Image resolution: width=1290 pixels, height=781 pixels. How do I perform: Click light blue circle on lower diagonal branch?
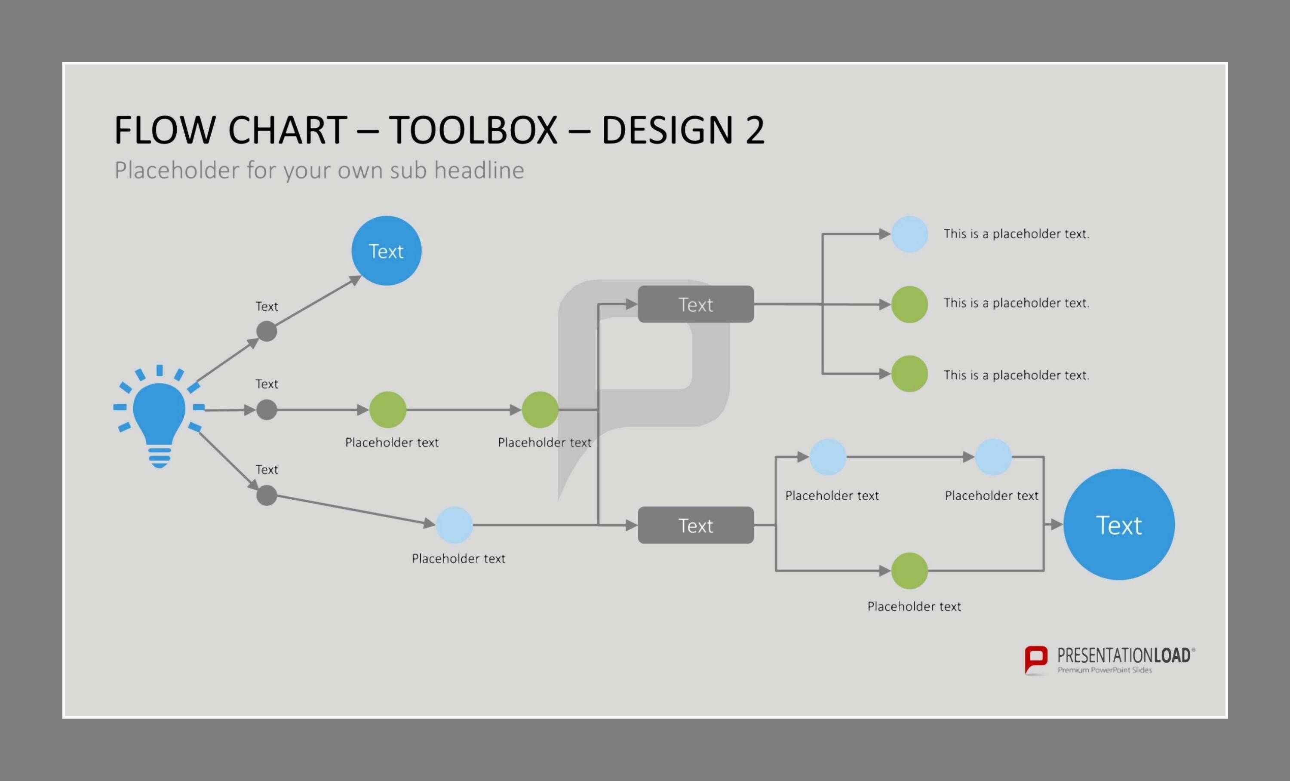[x=454, y=525]
